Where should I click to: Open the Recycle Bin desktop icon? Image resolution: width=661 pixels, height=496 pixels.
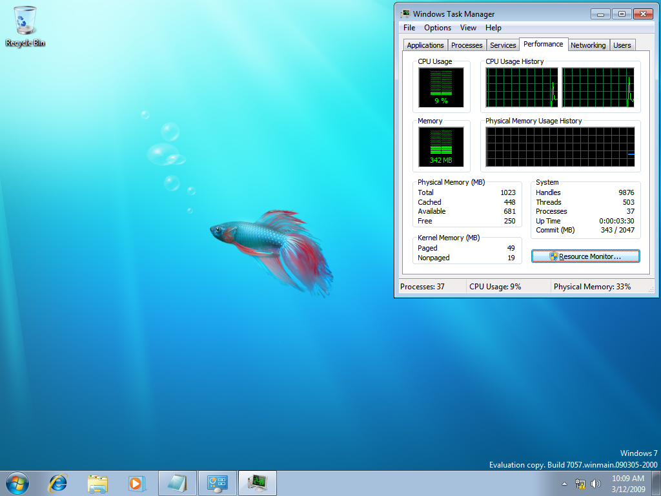(25, 26)
